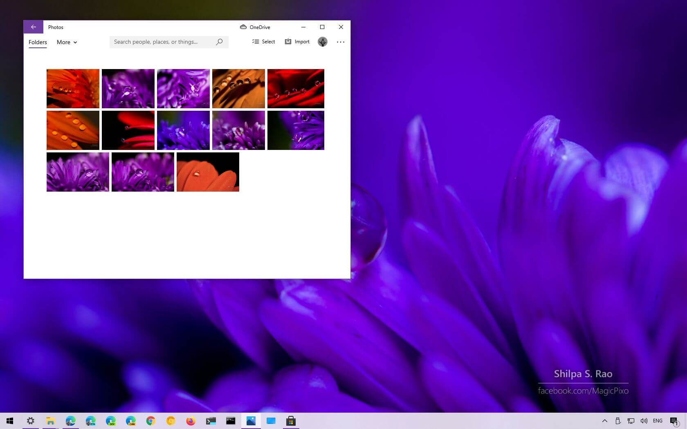
Task: Launch File Explorer from taskbar
Action: pyautogui.click(x=50, y=421)
